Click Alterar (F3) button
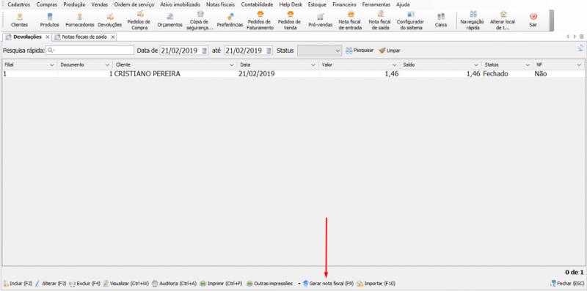Screen dimensions: 587x291 pos(51,284)
